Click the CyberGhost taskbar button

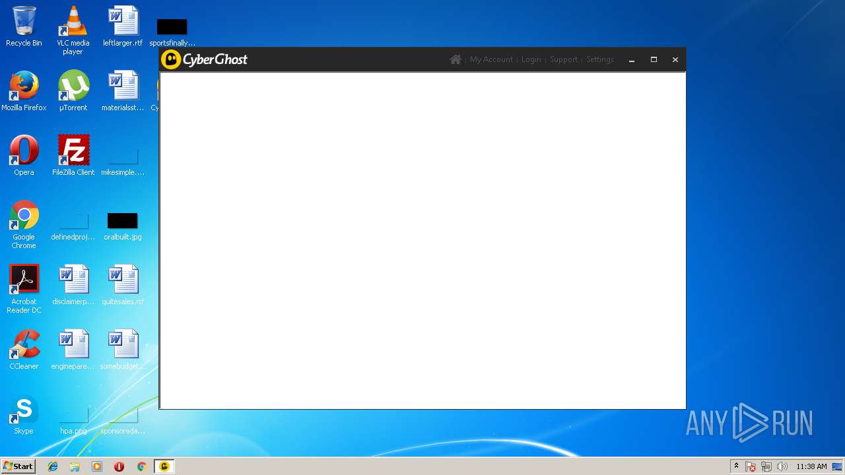164,466
